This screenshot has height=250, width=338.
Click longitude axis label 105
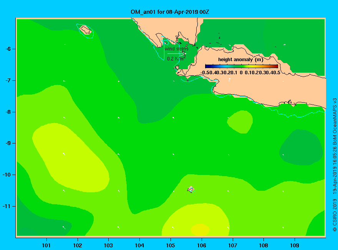171,245
